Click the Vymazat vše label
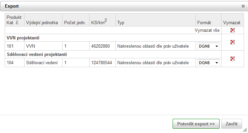The image size is (248, 133). [207, 30]
